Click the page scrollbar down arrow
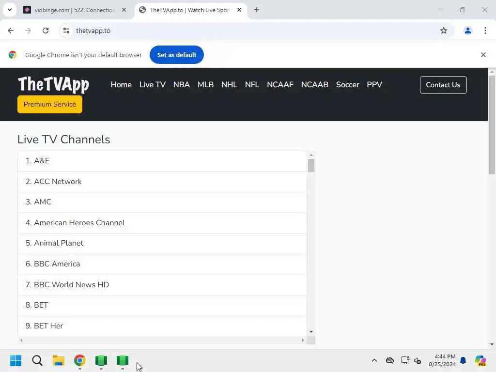 pyautogui.click(x=492, y=344)
